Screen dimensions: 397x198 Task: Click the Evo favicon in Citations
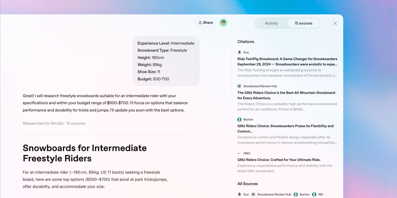[239, 52]
